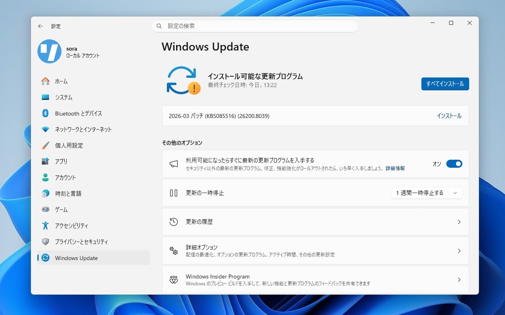Click the ゲーム controller icon
Image resolution: width=505 pixels, height=315 pixels.
45,209
